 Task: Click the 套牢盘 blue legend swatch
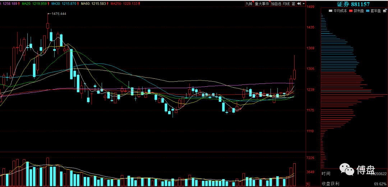pyautogui.click(x=368, y=11)
